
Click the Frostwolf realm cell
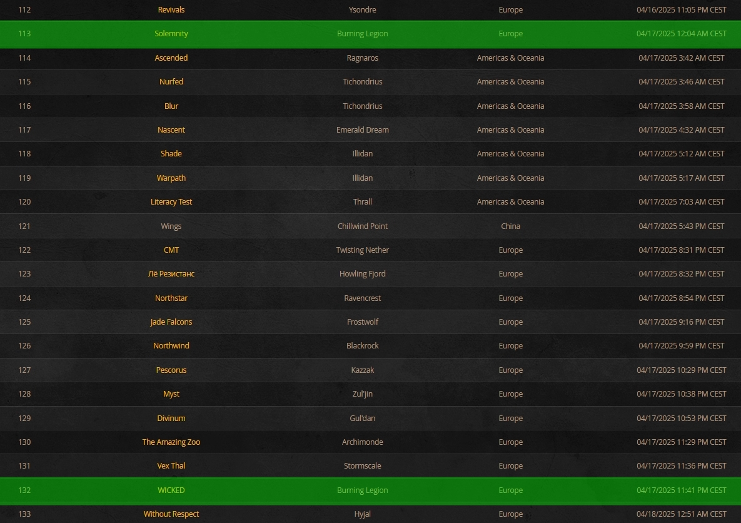tap(363, 322)
